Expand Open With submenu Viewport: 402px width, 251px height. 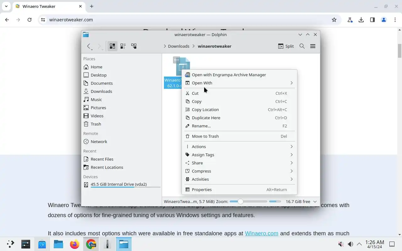(x=239, y=83)
